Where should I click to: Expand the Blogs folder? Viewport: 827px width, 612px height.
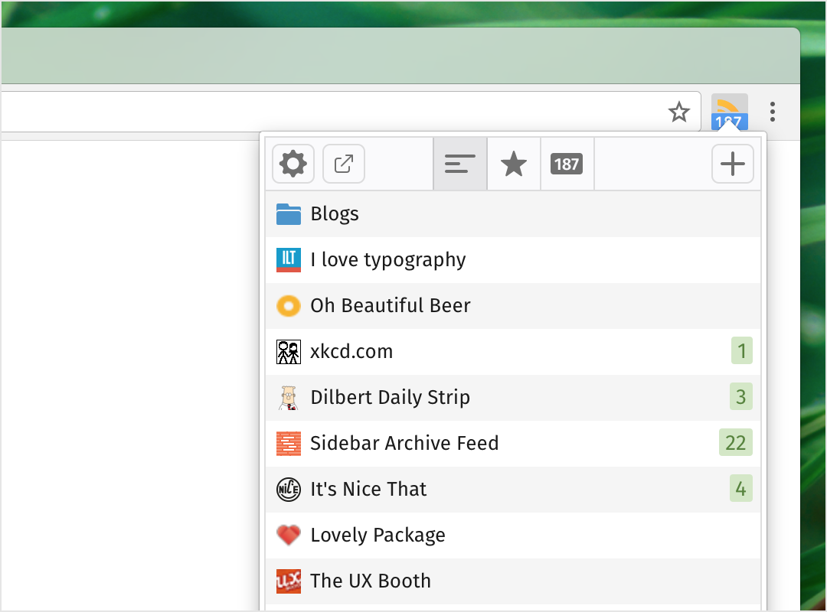click(x=512, y=214)
